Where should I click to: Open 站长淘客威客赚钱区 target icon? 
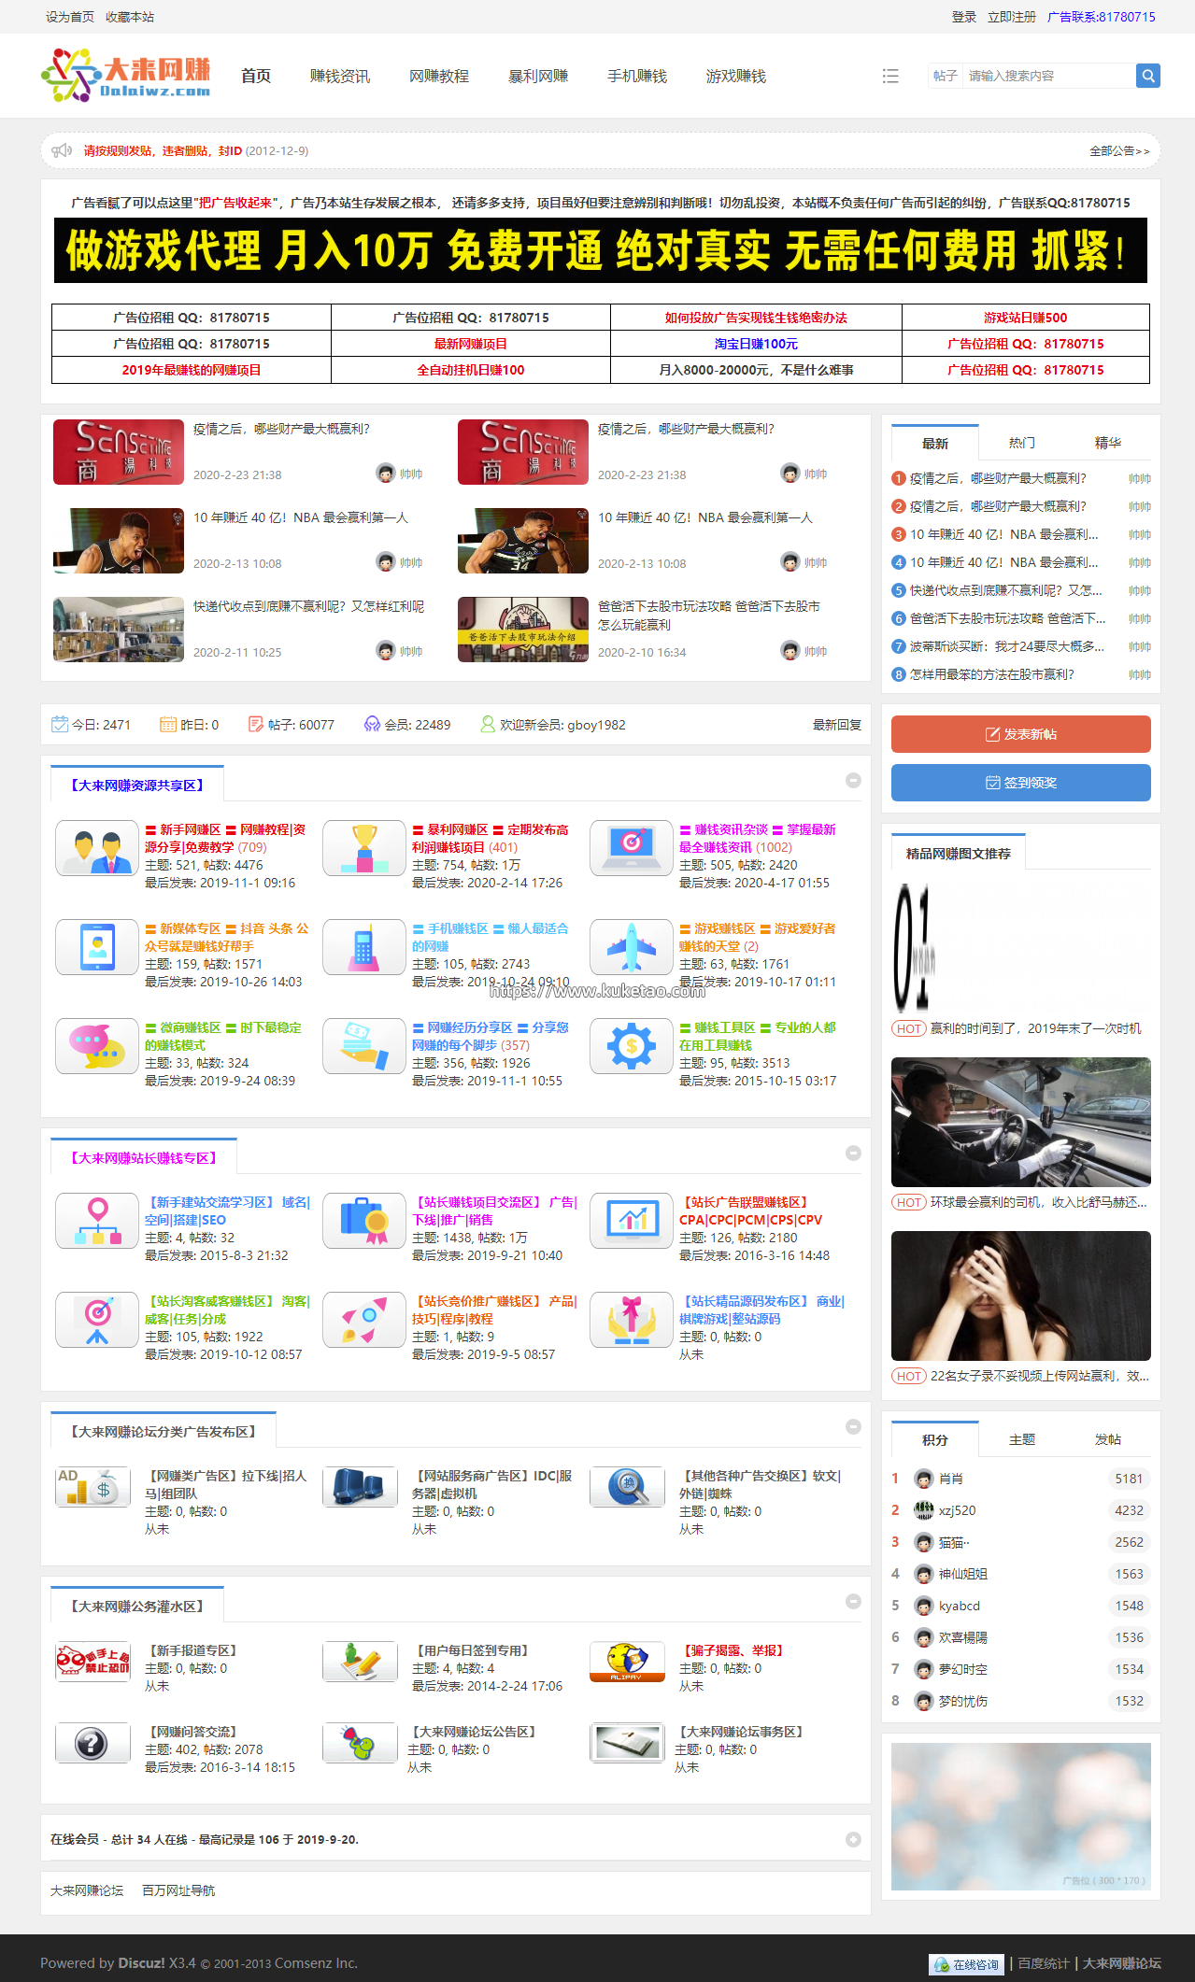pos(97,1319)
